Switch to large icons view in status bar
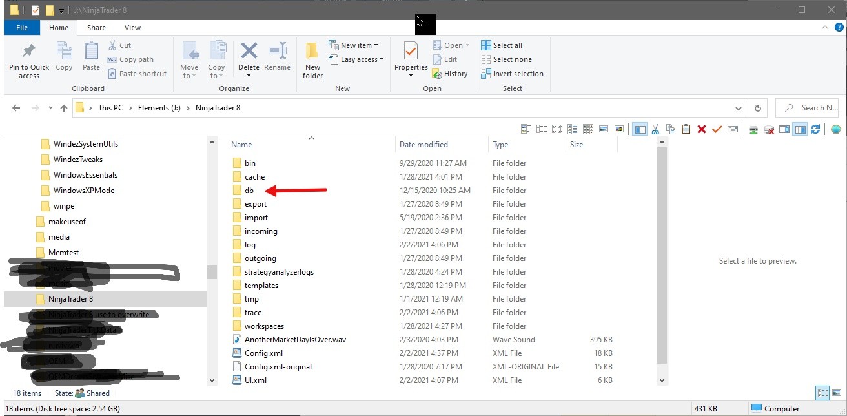 tap(836, 393)
